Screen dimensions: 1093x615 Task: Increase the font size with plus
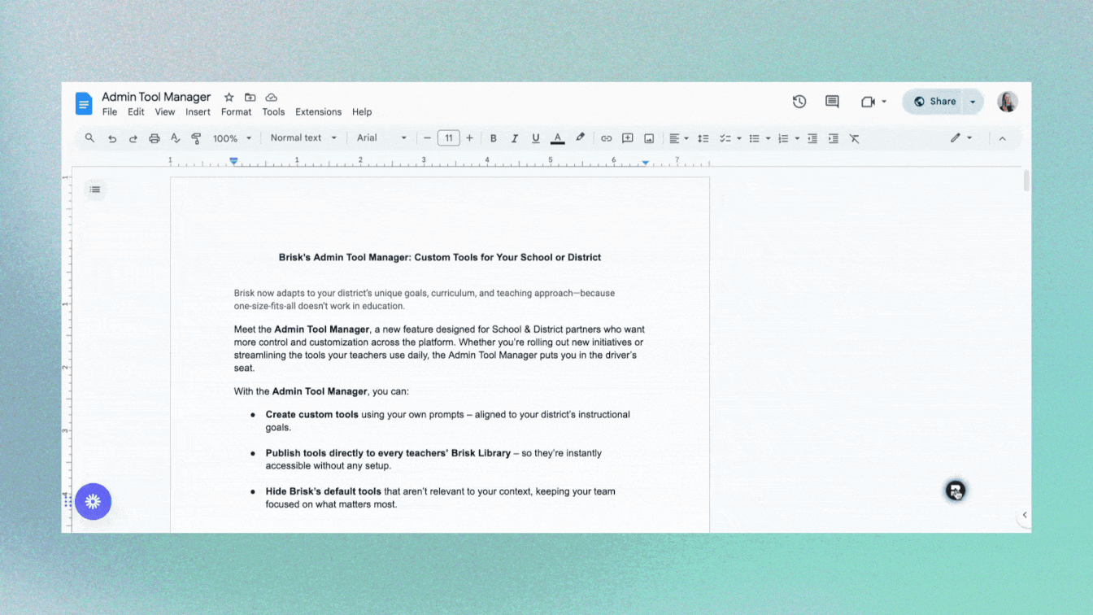coord(469,138)
